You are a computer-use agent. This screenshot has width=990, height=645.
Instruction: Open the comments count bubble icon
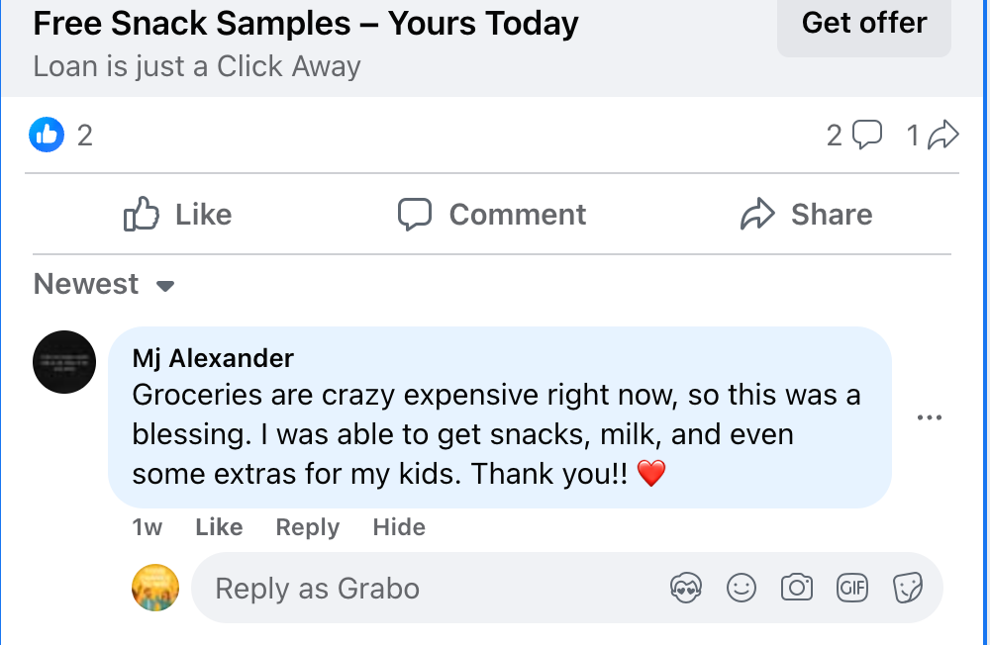click(866, 135)
